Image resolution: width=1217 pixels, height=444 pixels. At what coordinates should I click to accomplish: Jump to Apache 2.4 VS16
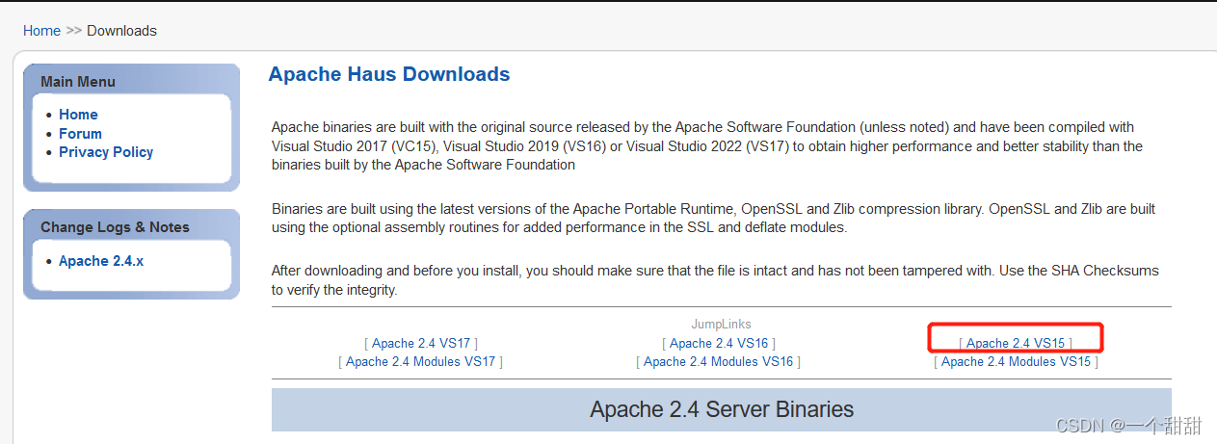[x=719, y=343]
